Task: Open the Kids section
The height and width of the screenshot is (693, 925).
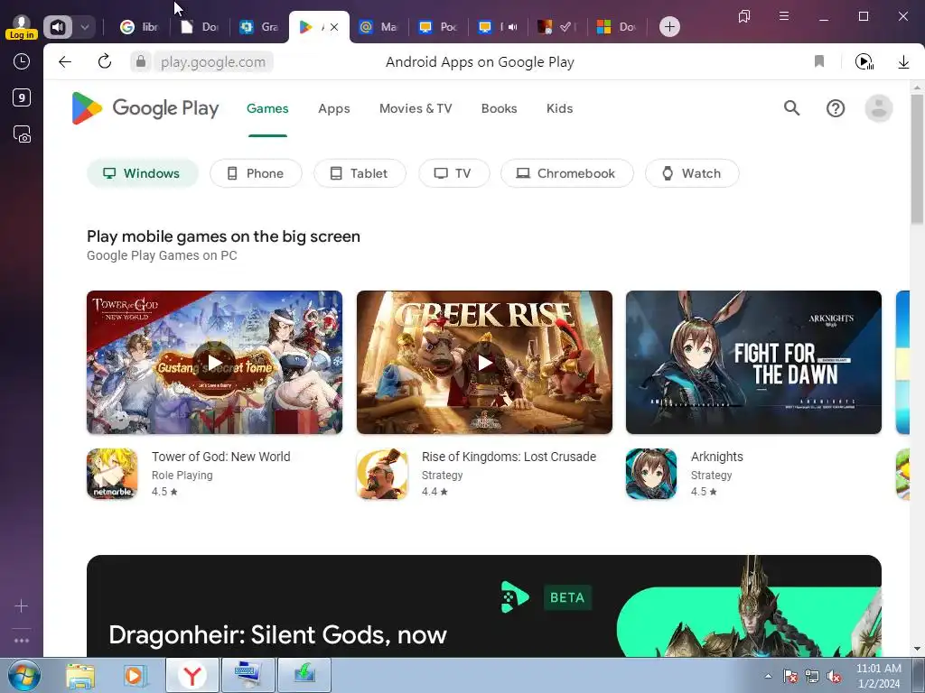Action: (559, 108)
